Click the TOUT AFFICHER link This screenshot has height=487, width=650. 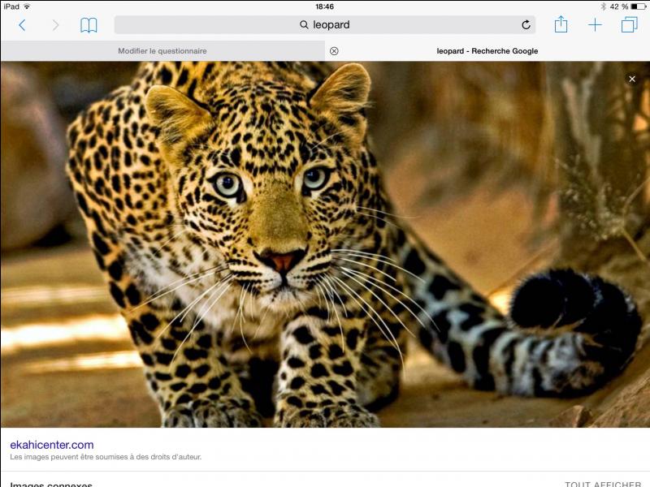tap(603, 484)
